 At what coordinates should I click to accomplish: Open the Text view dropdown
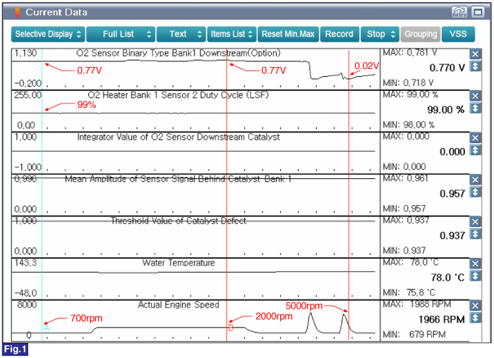coord(181,34)
